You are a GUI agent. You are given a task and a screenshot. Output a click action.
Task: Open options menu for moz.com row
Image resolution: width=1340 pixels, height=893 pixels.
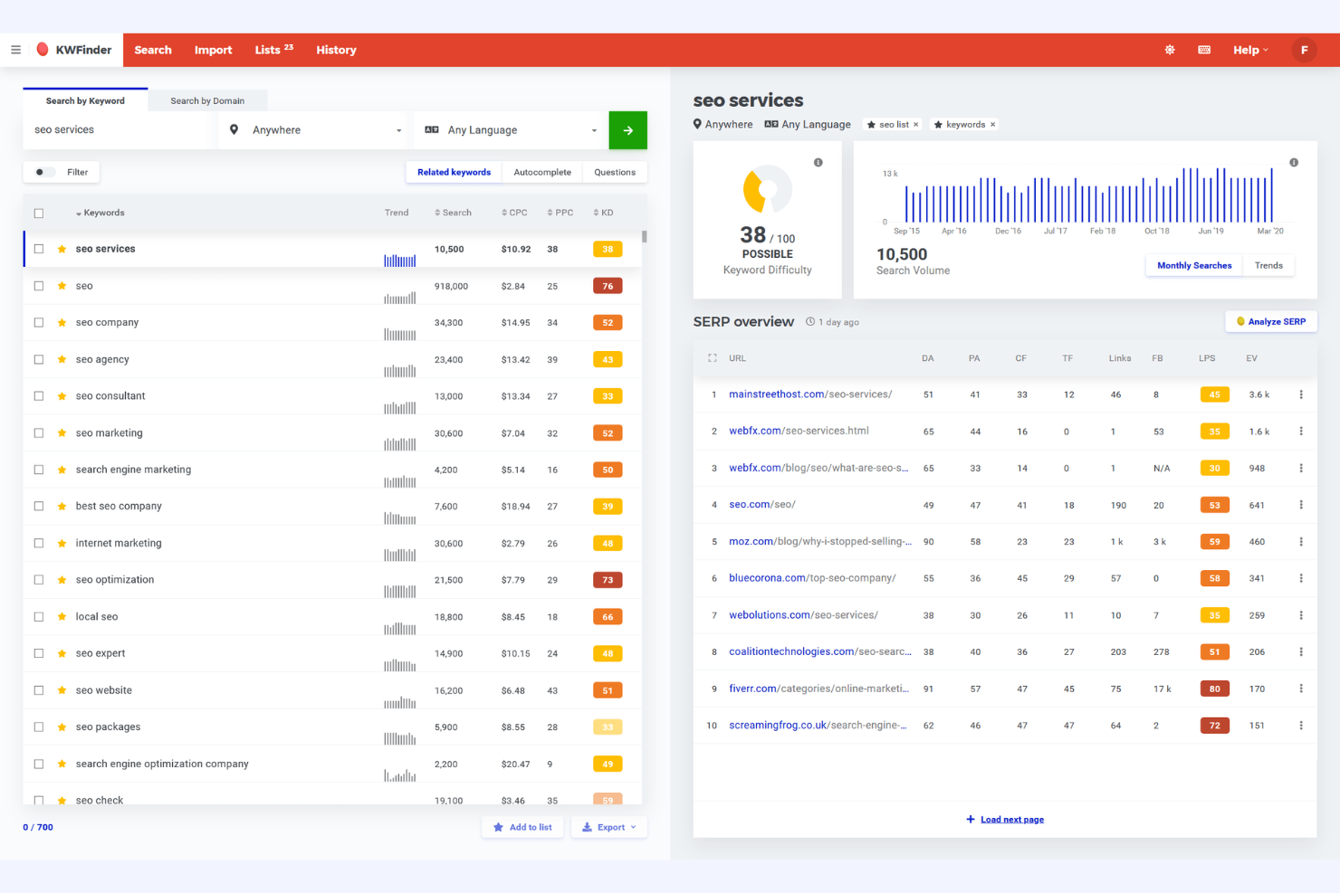point(1301,542)
